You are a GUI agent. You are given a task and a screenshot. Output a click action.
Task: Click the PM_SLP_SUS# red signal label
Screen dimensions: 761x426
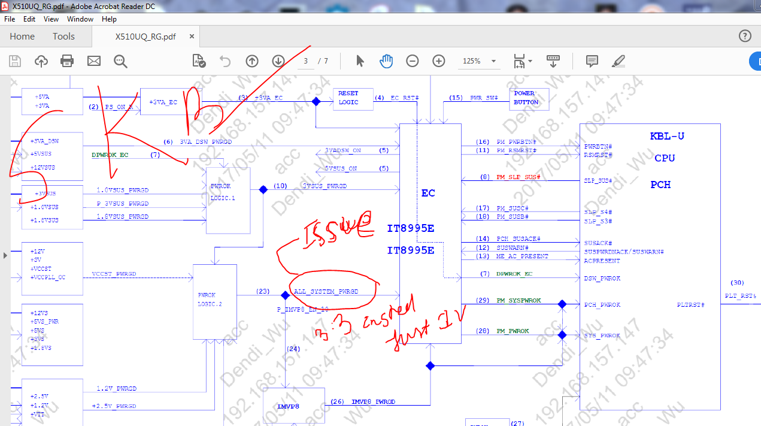519,177
